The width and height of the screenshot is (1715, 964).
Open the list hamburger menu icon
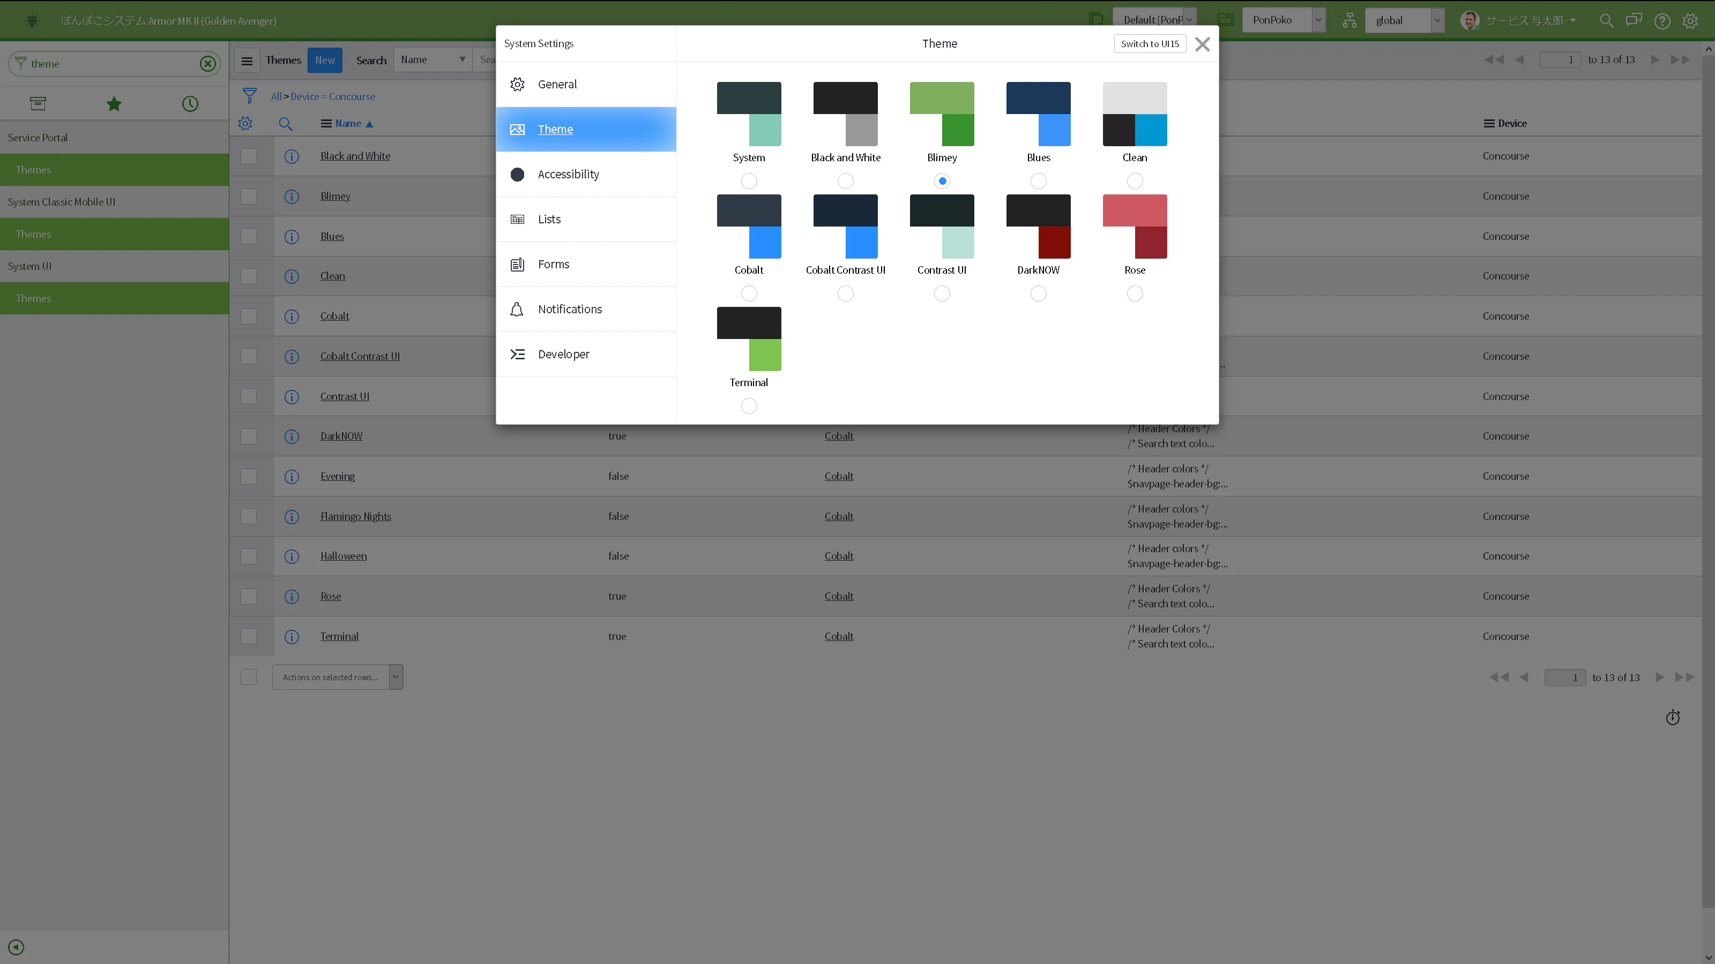click(x=247, y=61)
